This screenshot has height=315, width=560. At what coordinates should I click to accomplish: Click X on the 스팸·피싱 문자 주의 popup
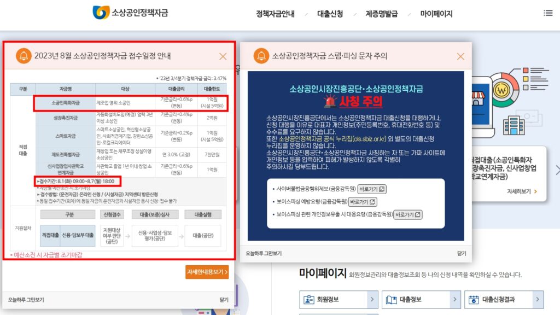point(460,56)
